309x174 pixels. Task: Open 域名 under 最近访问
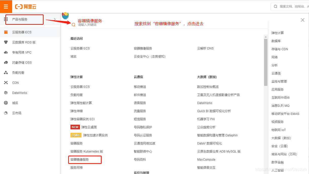point(74,57)
